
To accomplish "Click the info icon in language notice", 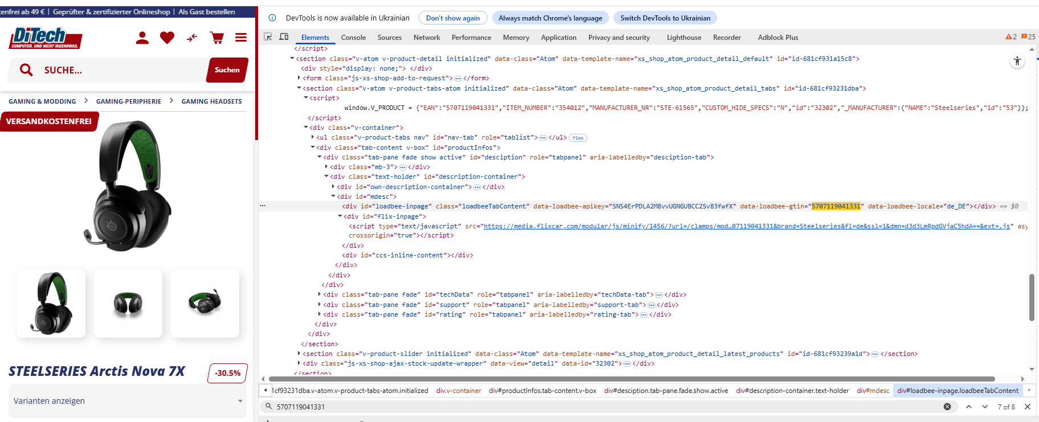I will (272, 18).
